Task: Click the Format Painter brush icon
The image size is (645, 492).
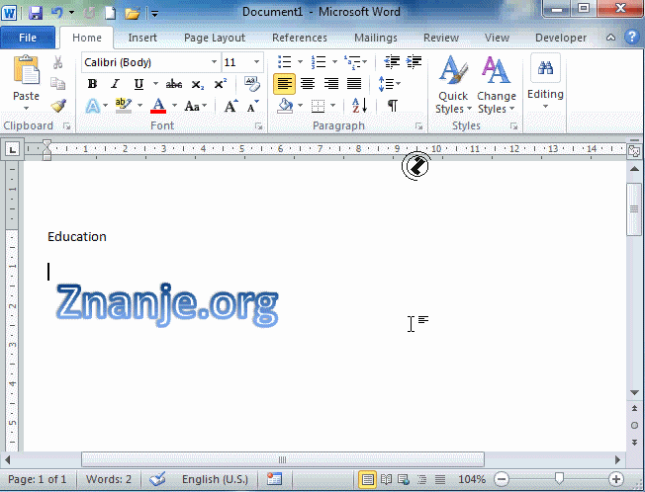Action: click(58, 106)
